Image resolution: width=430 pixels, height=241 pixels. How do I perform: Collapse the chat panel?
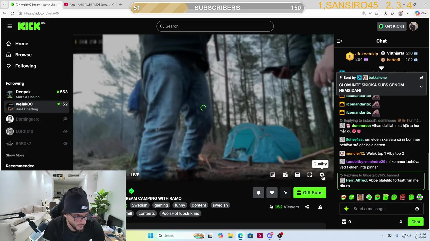pyautogui.click(x=339, y=41)
